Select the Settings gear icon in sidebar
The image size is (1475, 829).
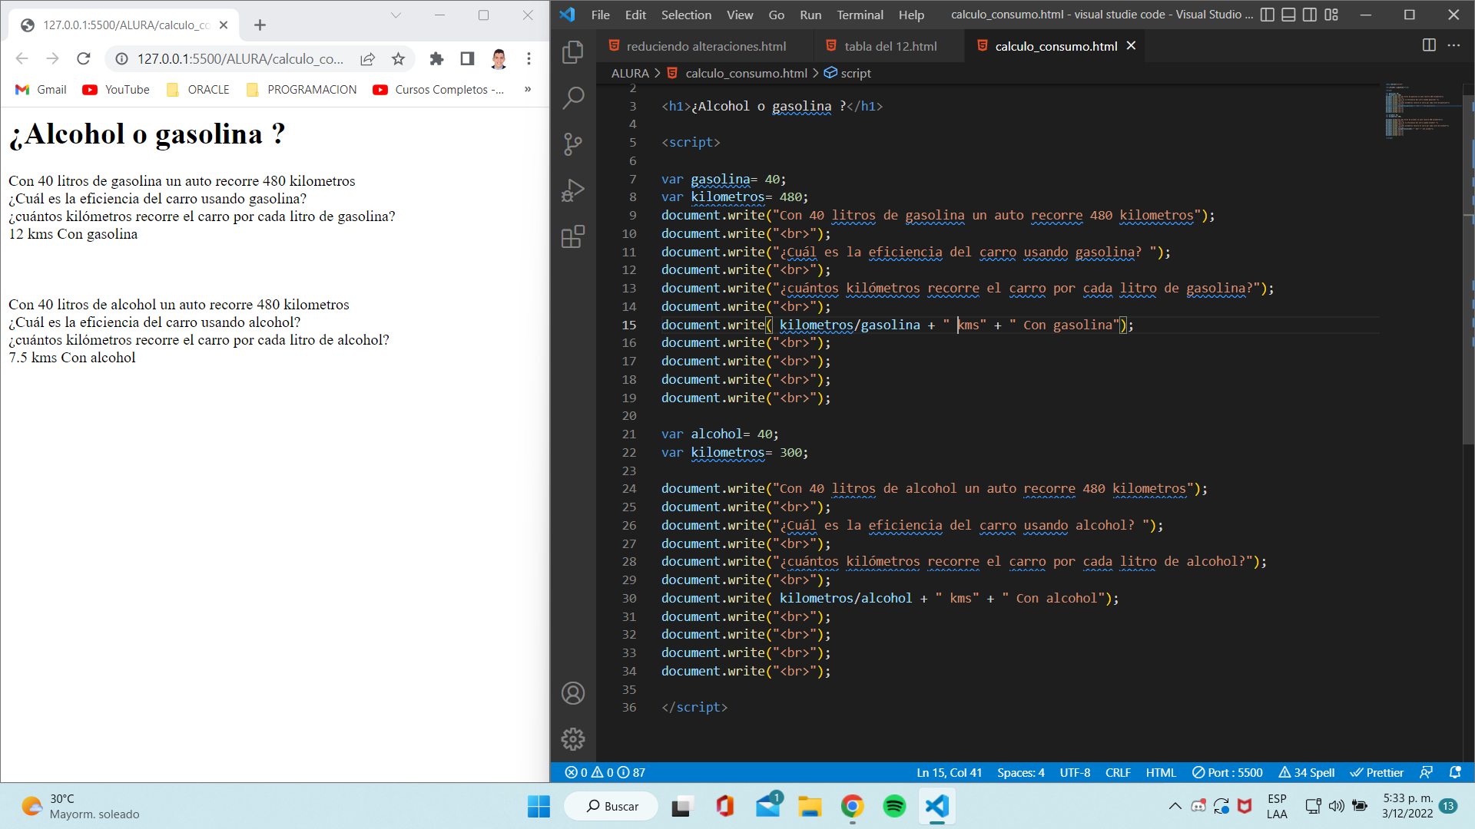tap(573, 740)
